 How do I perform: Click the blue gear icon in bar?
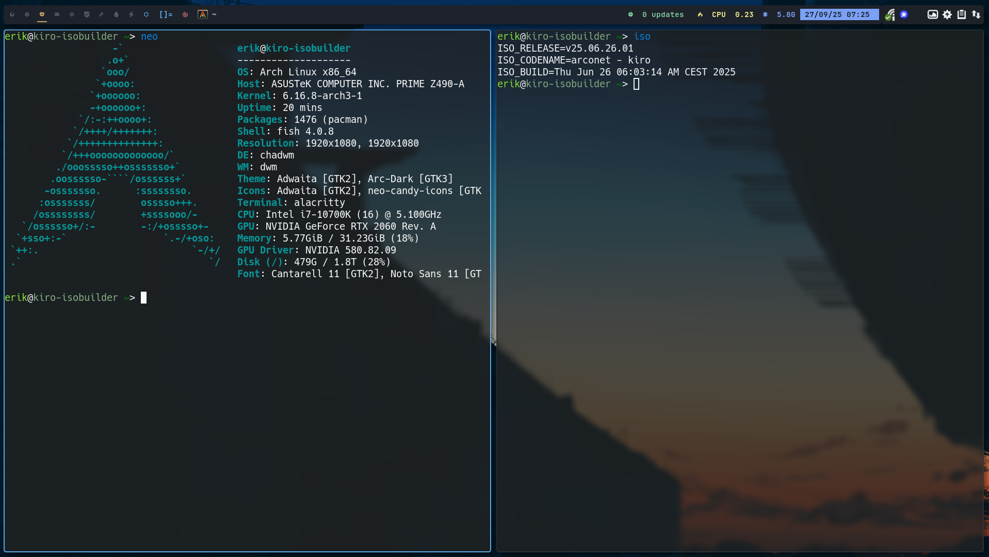[x=147, y=14]
